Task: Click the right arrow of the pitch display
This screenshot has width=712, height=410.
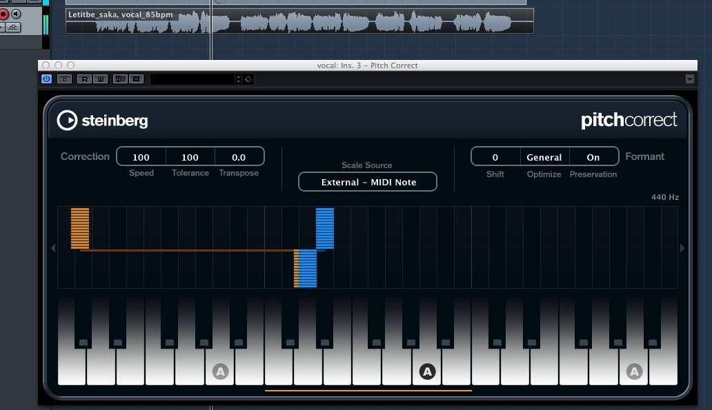Action: [x=682, y=248]
